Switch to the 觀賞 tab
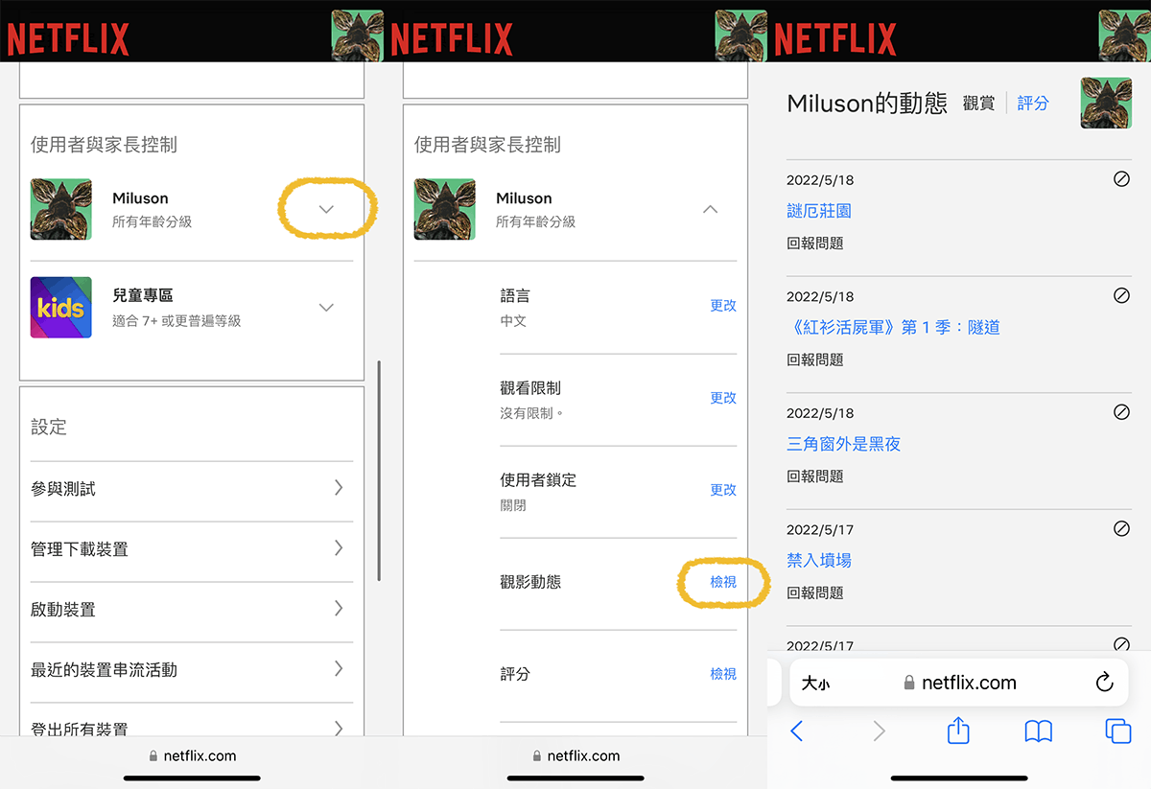The width and height of the screenshot is (1151, 789). 978,104
